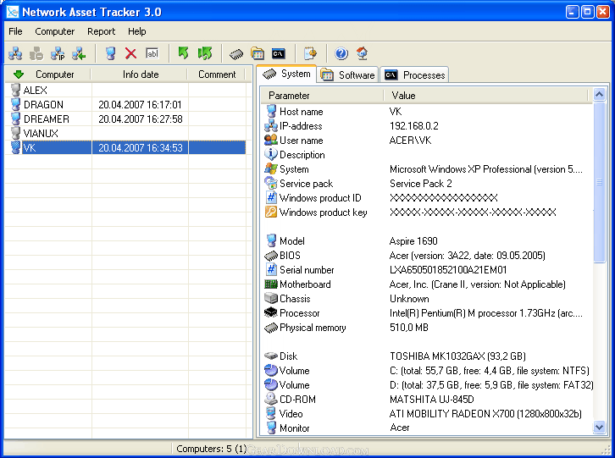Click the Monitor parameter row
615x458 pixels.
click(428, 428)
